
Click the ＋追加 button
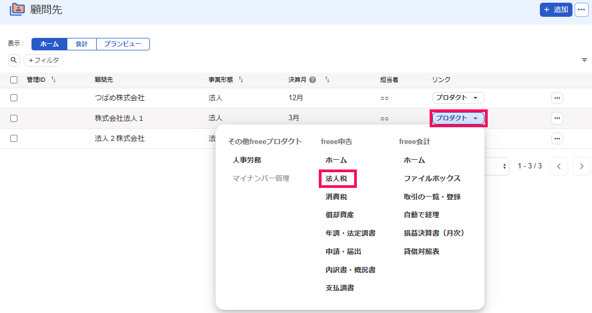[556, 9]
